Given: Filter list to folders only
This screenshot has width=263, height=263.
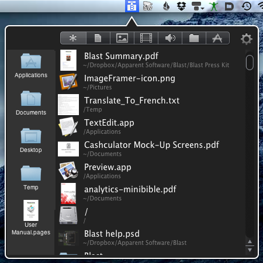Looking at the screenshot, I should pos(194,38).
